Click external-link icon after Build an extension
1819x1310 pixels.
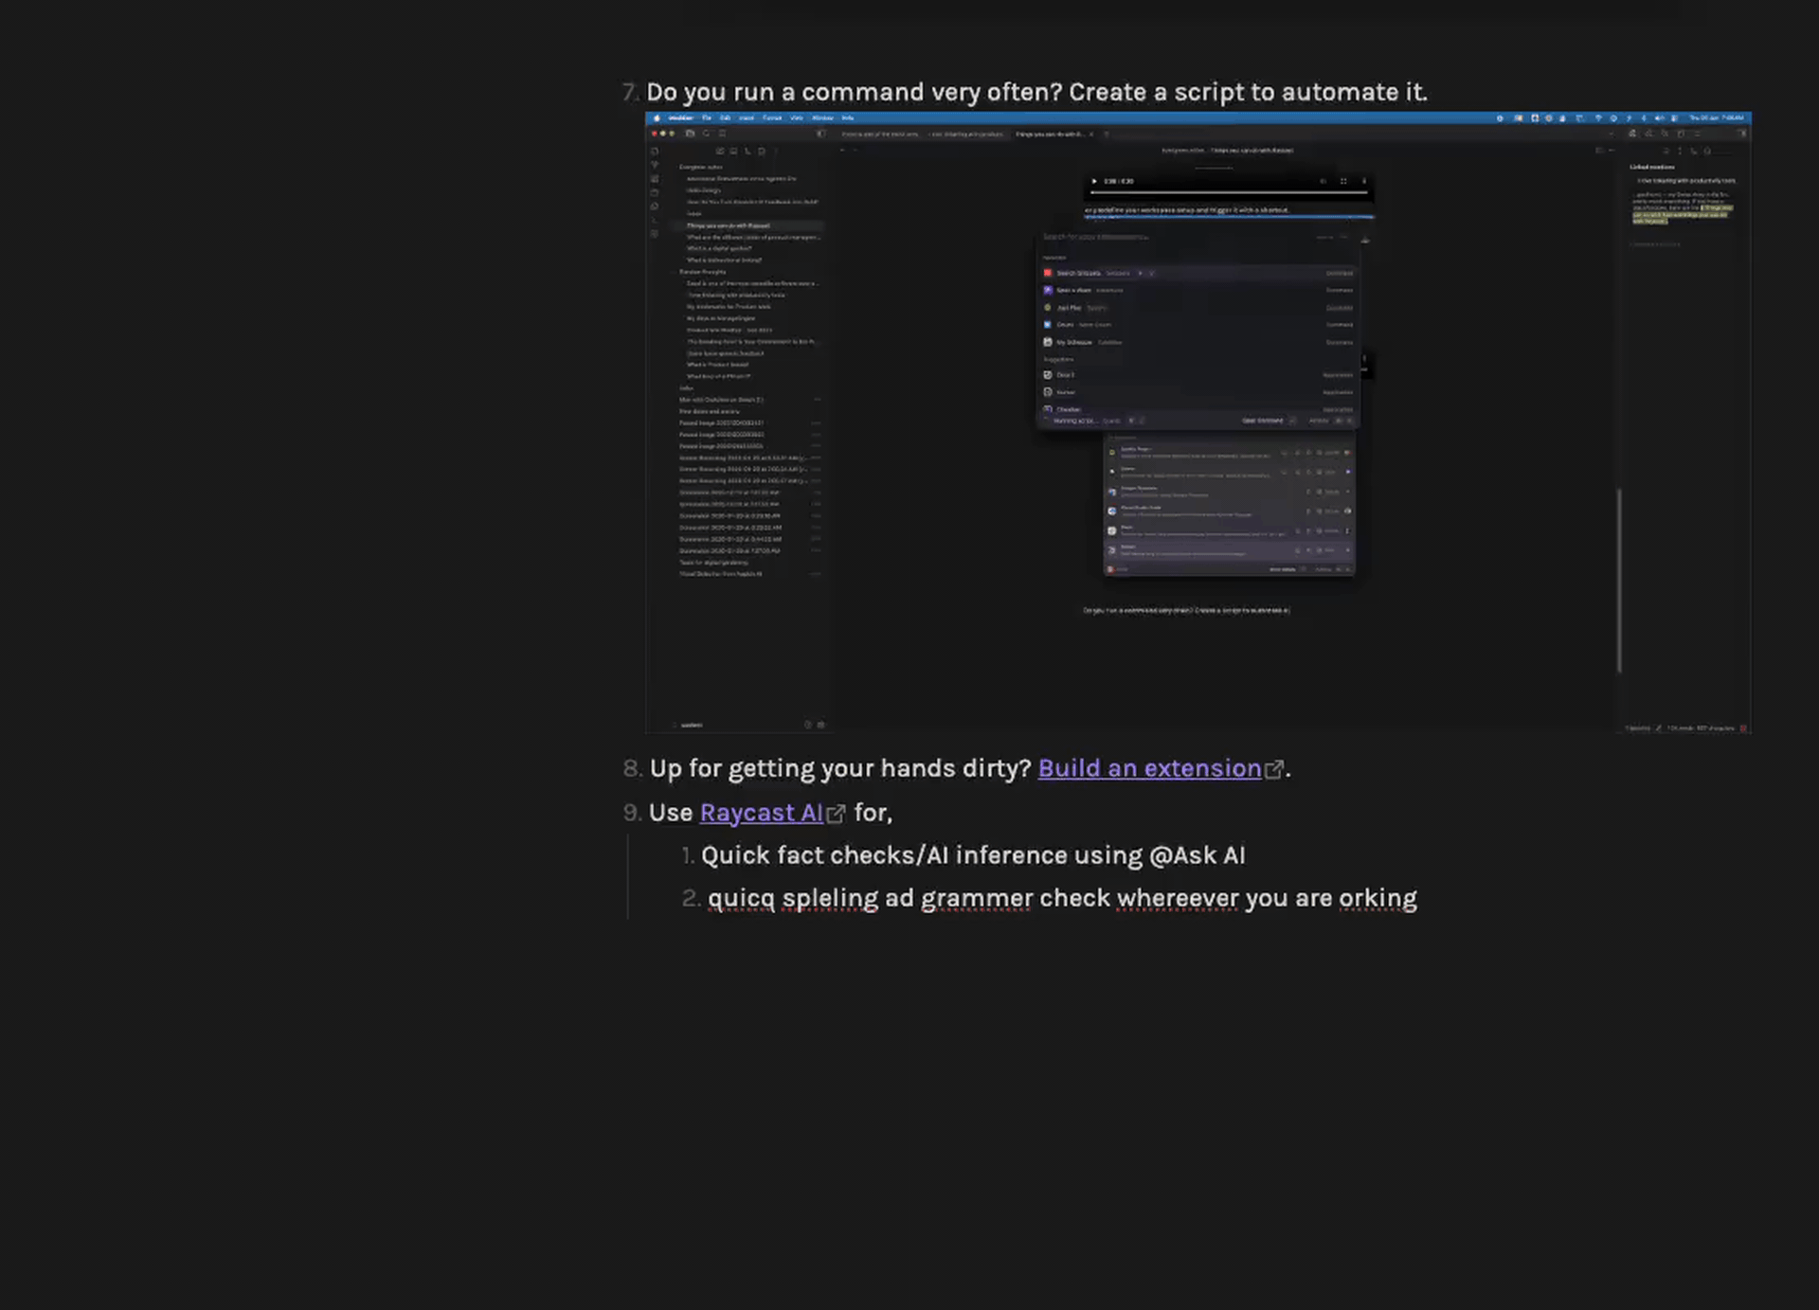point(1274,770)
